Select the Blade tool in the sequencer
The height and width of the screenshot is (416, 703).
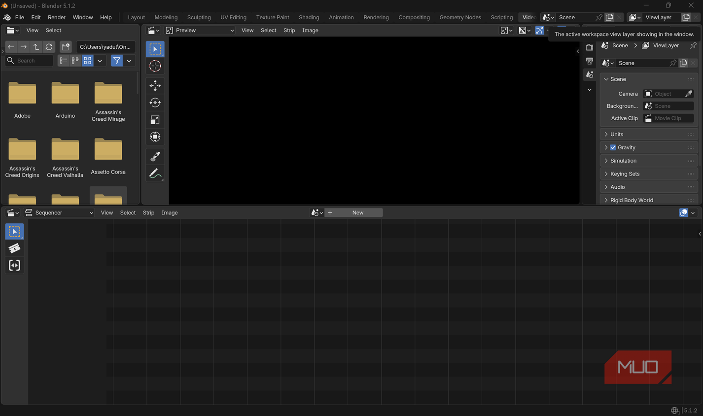pos(14,248)
